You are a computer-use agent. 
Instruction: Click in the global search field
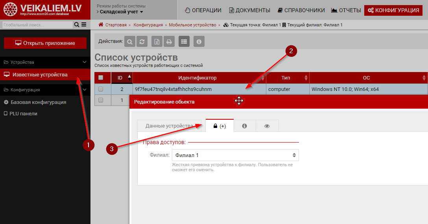click(x=37, y=25)
